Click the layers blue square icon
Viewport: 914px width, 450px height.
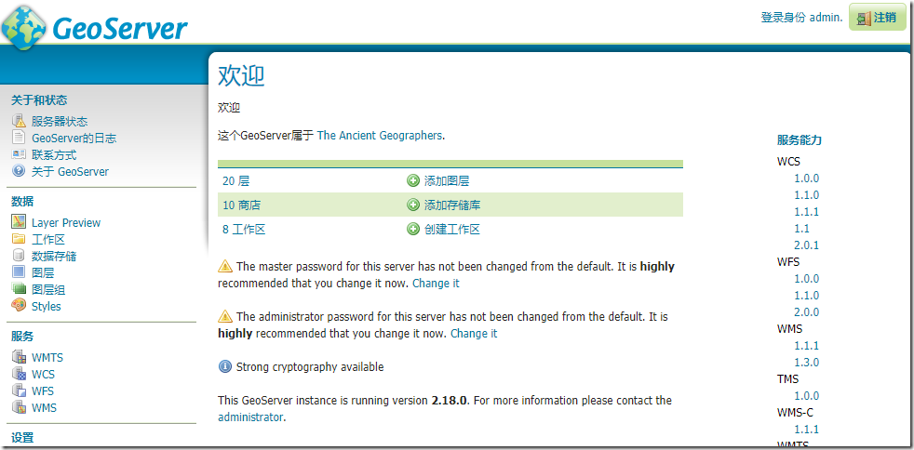[20, 271]
